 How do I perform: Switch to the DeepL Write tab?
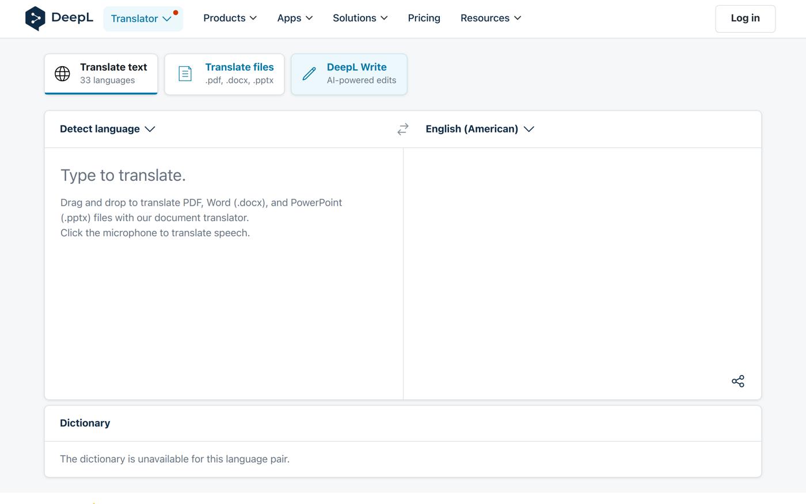349,74
